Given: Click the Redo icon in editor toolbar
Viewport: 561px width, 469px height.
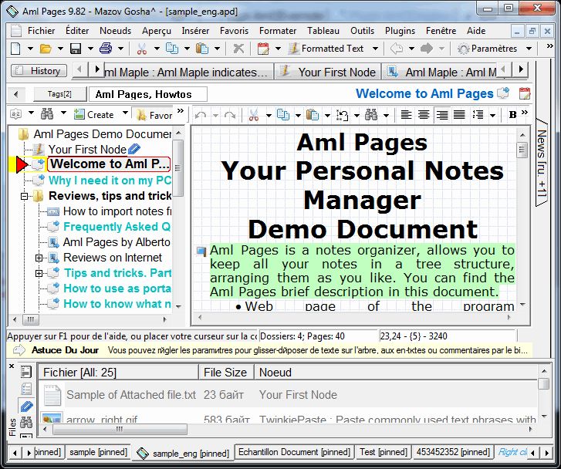Looking at the screenshot, I should point(230,115).
